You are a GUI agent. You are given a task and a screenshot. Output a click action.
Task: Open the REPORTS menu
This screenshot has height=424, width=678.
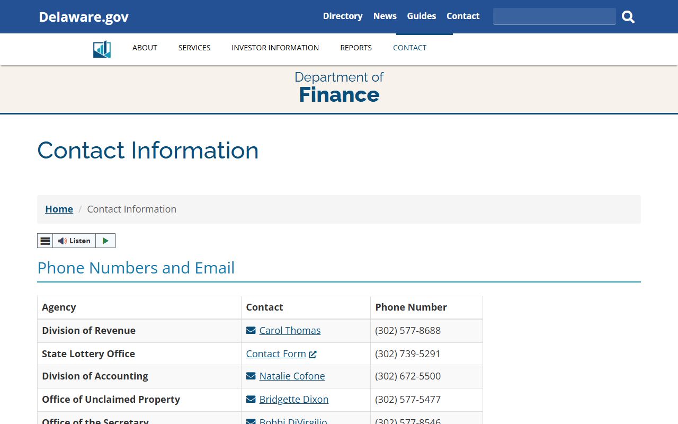356,48
